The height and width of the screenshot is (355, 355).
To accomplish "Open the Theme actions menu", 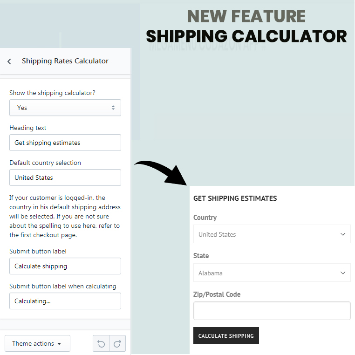I will pos(38,343).
